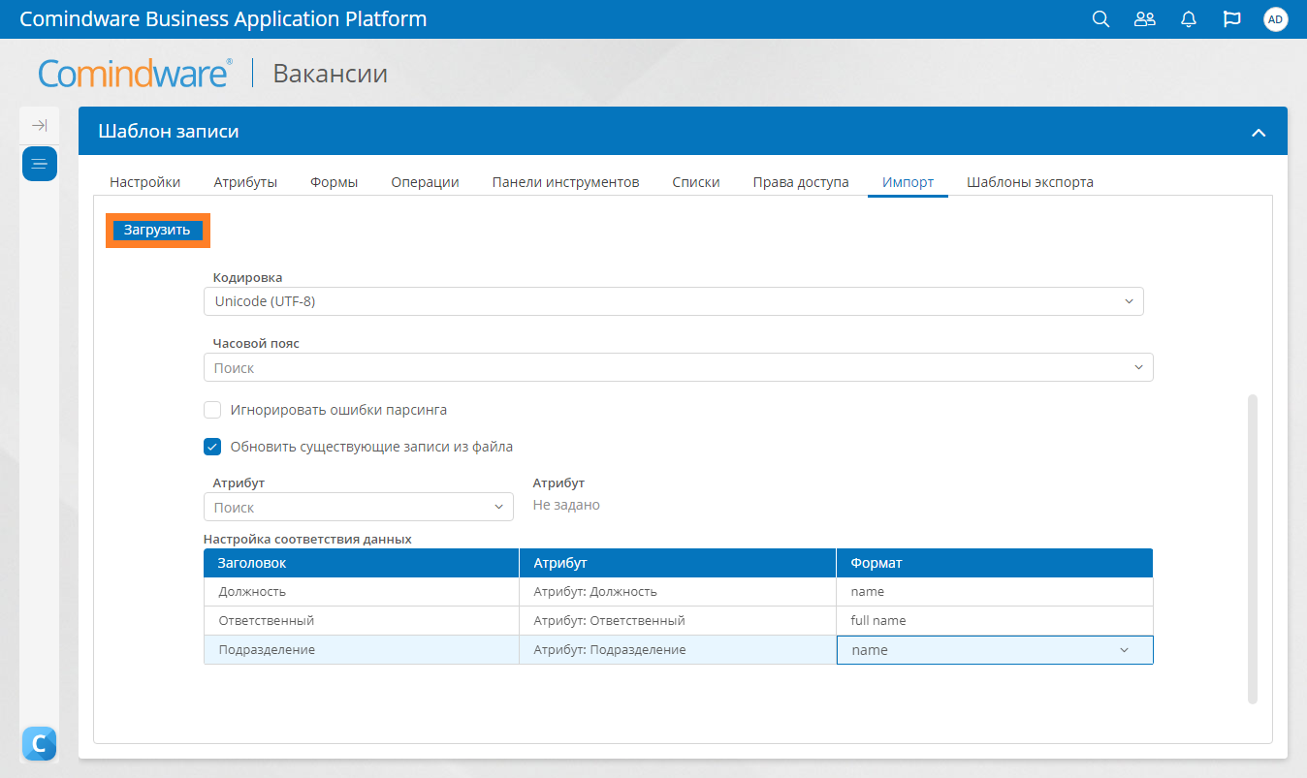Switch to the Операции tab
The height and width of the screenshot is (778, 1307).
[x=426, y=182]
